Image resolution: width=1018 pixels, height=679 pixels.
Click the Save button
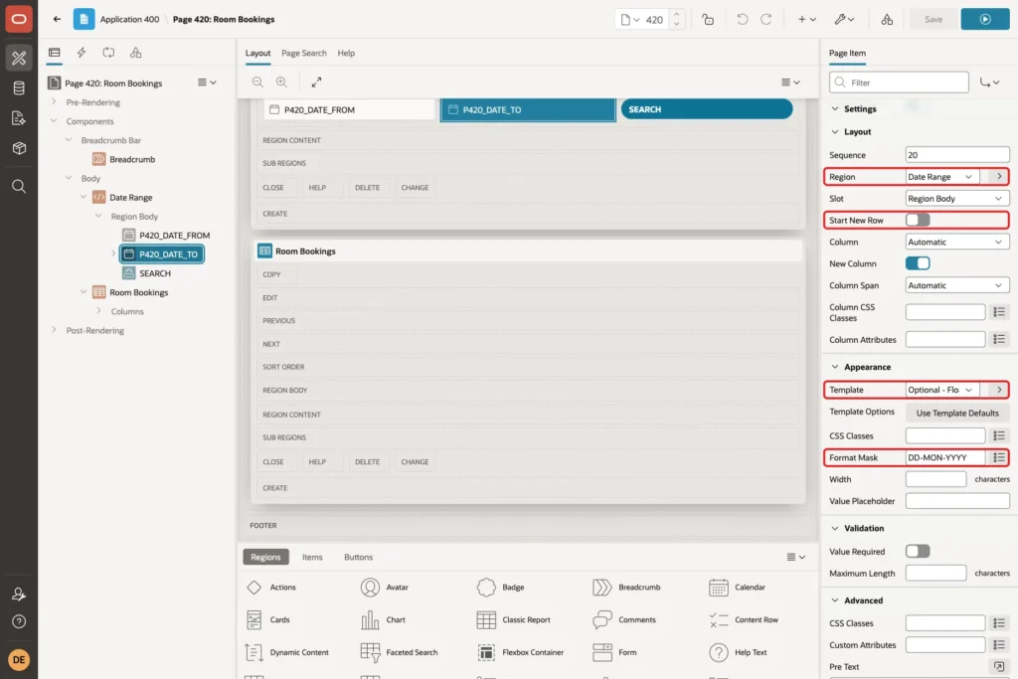[x=933, y=20]
